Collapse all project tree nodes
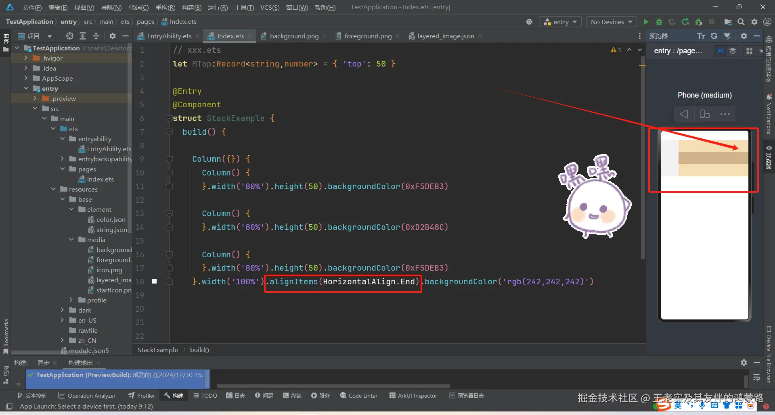Image resolution: width=775 pixels, height=415 pixels. 96,36
